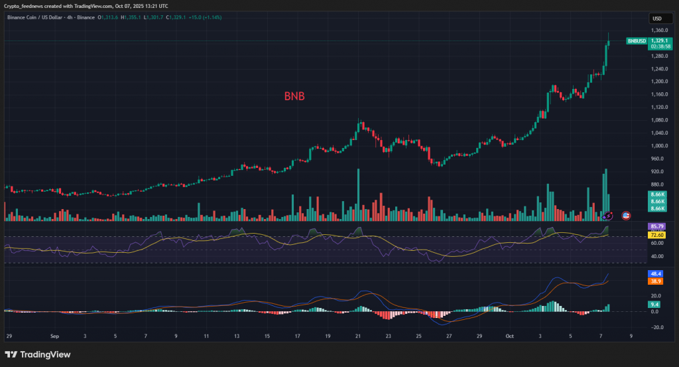Click the 1,360.0 level on price scale

pos(658,31)
